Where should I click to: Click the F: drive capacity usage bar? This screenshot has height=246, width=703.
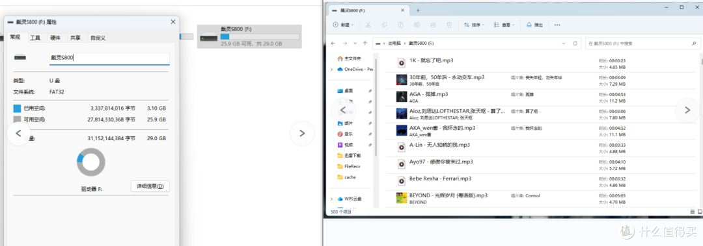click(260, 37)
